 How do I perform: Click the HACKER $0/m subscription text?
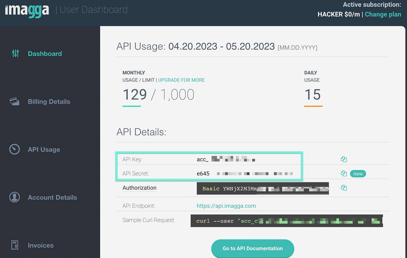click(339, 14)
